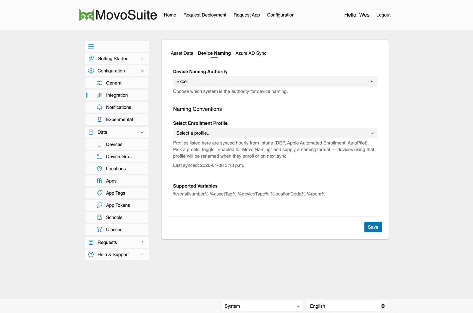The image size is (473, 313).
Task: Click the Logout button
Action: pos(383,15)
